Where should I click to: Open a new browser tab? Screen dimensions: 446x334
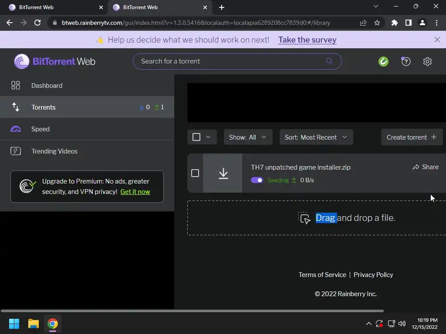click(222, 7)
